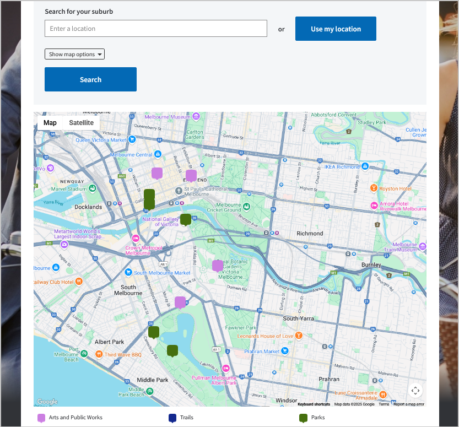Switch to Satellite view

pos(82,122)
